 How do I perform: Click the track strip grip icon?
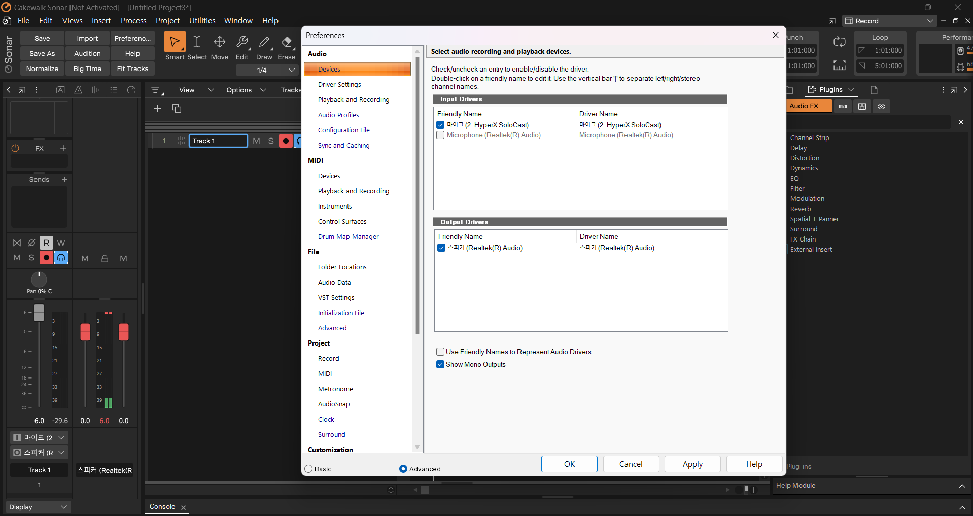coord(181,141)
